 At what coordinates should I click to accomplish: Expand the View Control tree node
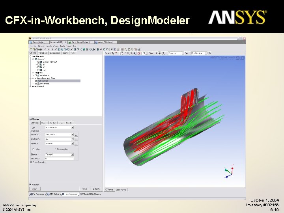click(x=30, y=86)
